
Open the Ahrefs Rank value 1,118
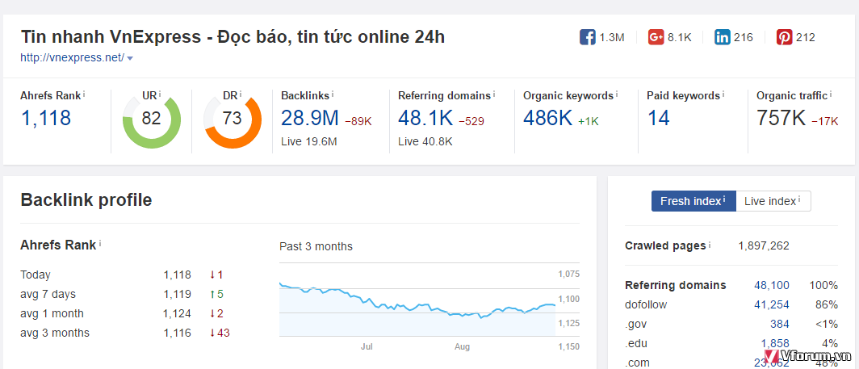point(45,118)
